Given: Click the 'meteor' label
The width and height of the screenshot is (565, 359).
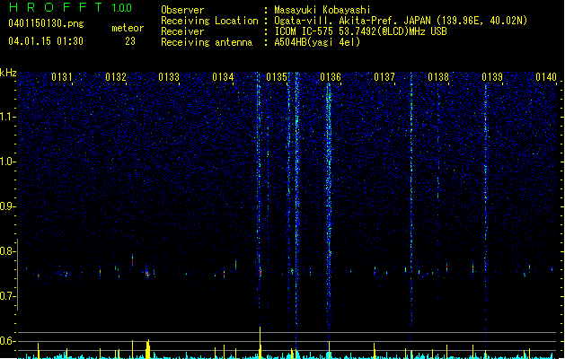Looking at the screenshot, I should 128,28.
